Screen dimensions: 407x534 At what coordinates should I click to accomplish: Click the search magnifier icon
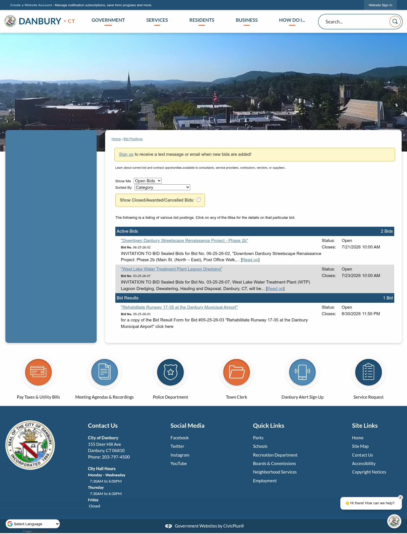coord(395,21)
